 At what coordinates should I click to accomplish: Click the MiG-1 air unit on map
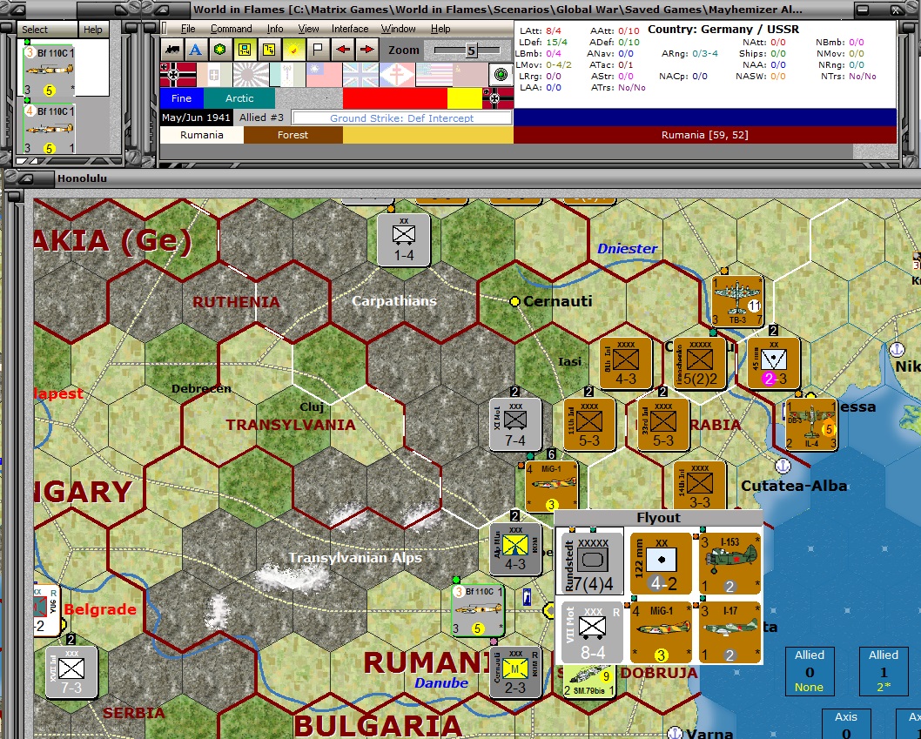click(x=552, y=487)
